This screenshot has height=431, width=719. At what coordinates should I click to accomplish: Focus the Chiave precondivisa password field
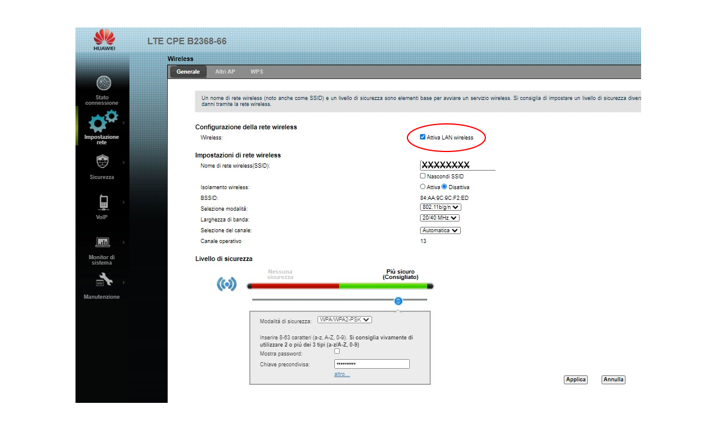[371, 364]
